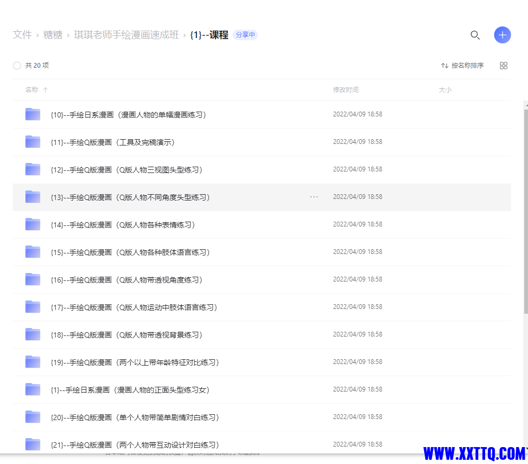Click folder icon of {13} 不同角度头型练习
The width and height of the screenshot is (528, 464).
33,197
